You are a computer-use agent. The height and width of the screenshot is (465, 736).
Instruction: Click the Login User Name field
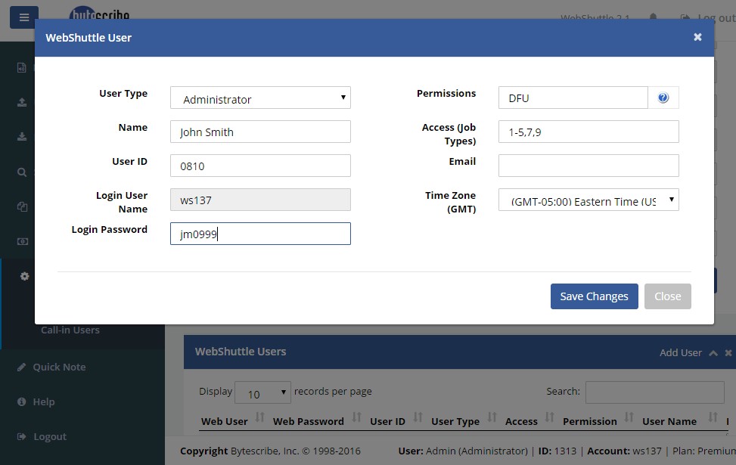pyautogui.click(x=260, y=200)
